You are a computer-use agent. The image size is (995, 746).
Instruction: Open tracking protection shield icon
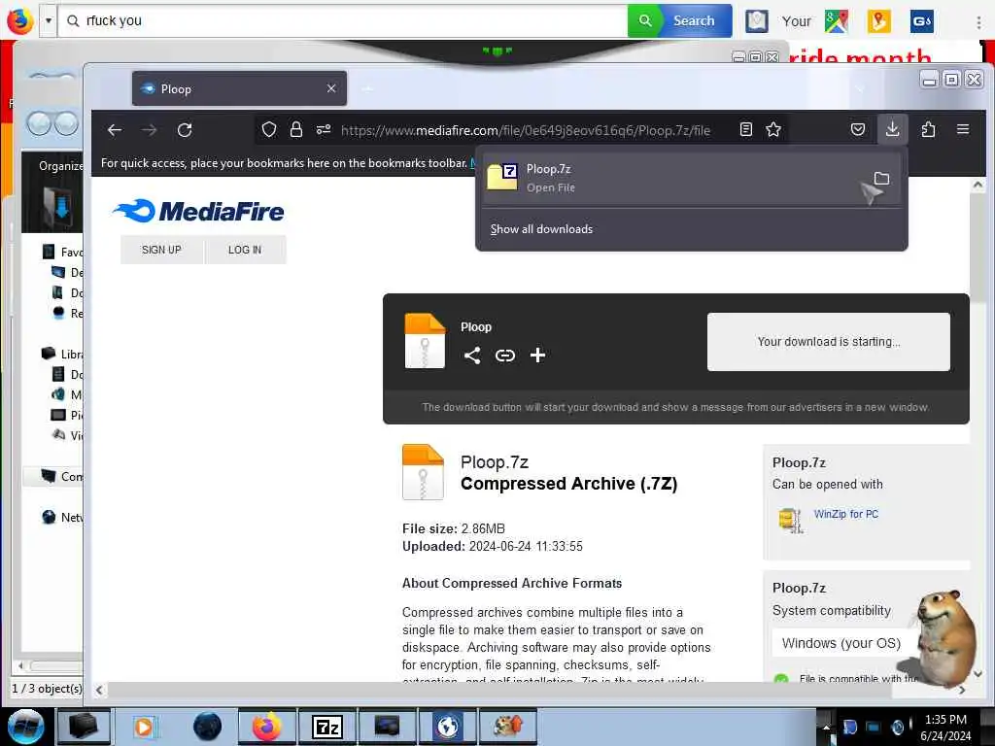pyautogui.click(x=269, y=130)
